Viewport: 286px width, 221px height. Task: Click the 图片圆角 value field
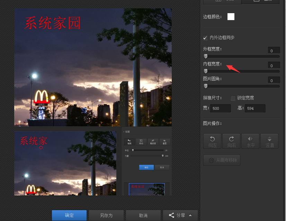point(274,80)
